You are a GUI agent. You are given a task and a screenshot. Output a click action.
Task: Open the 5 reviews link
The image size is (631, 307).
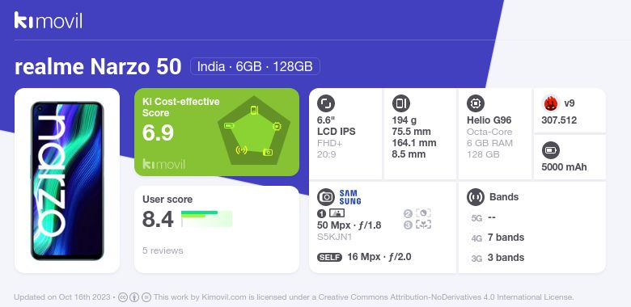163,250
